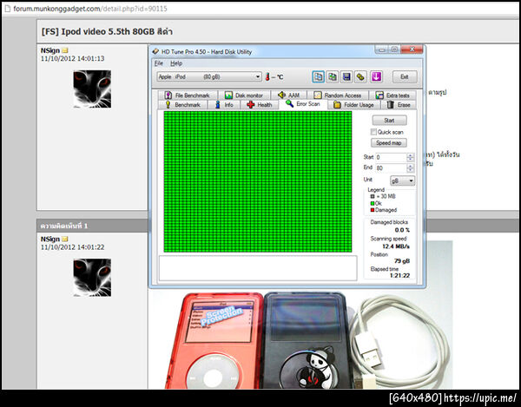The height and width of the screenshot is (407, 521).
Task: Expand the Apple iPod drive selector dropdown
Action: click(209, 76)
